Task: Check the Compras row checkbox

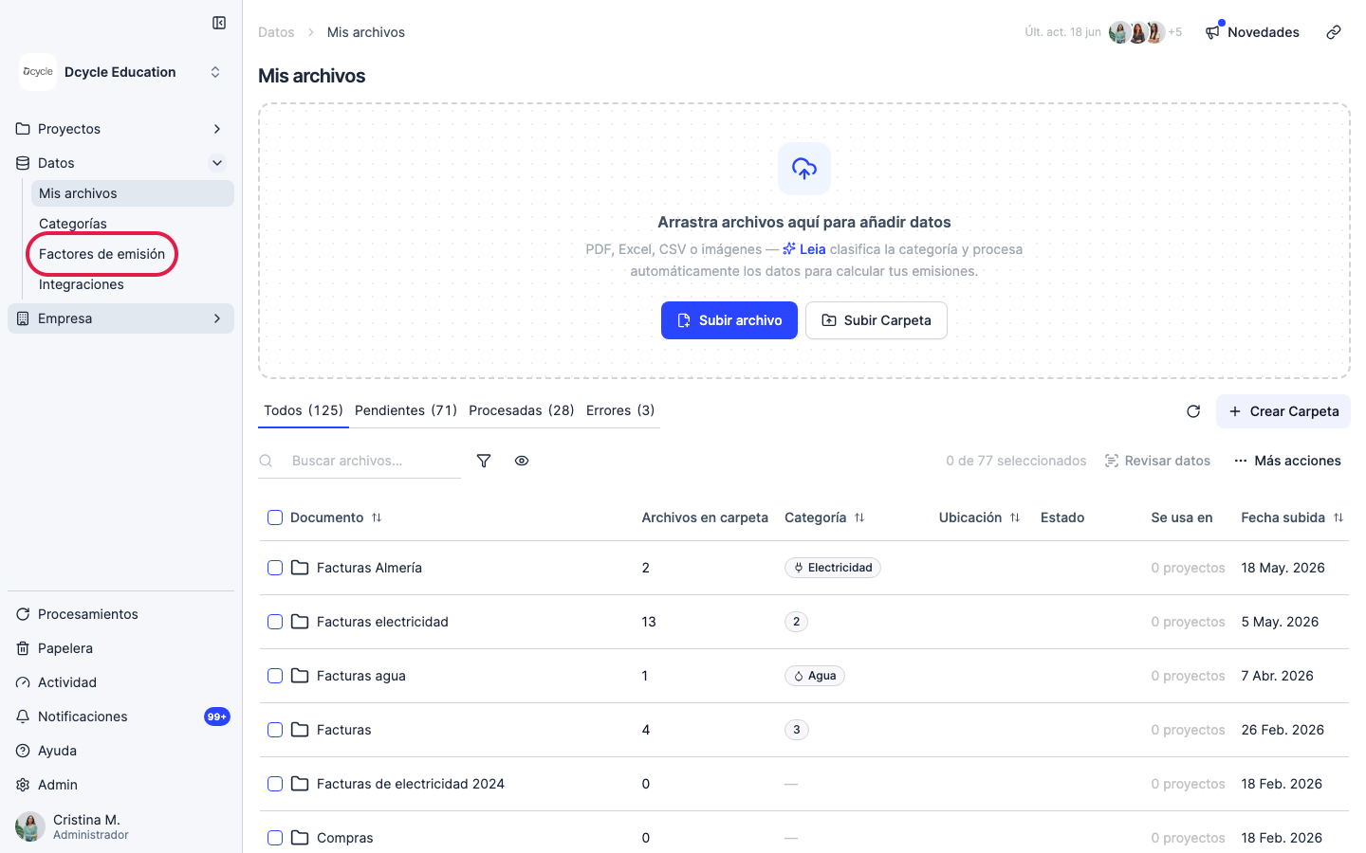Action: (x=275, y=838)
